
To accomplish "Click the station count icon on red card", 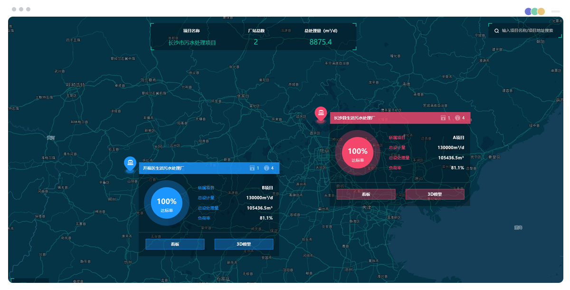I will (x=443, y=118).
